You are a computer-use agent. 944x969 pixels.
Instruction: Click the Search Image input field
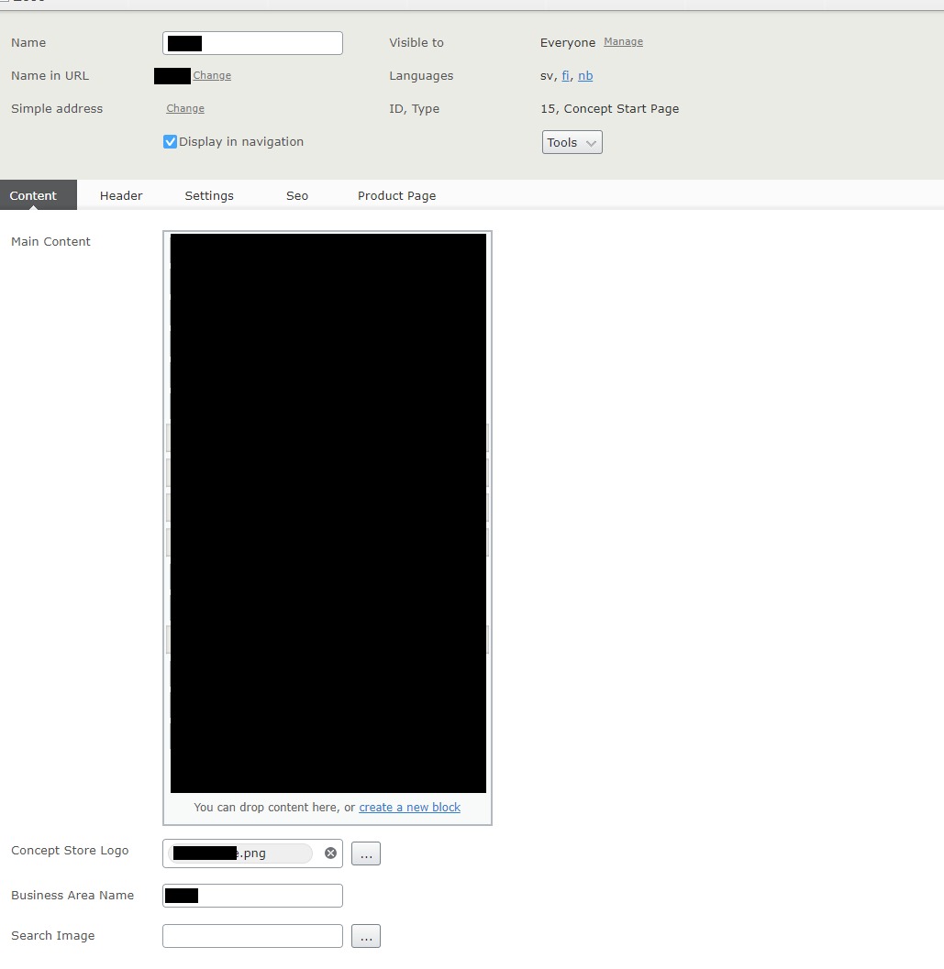(x=252, y=936)
